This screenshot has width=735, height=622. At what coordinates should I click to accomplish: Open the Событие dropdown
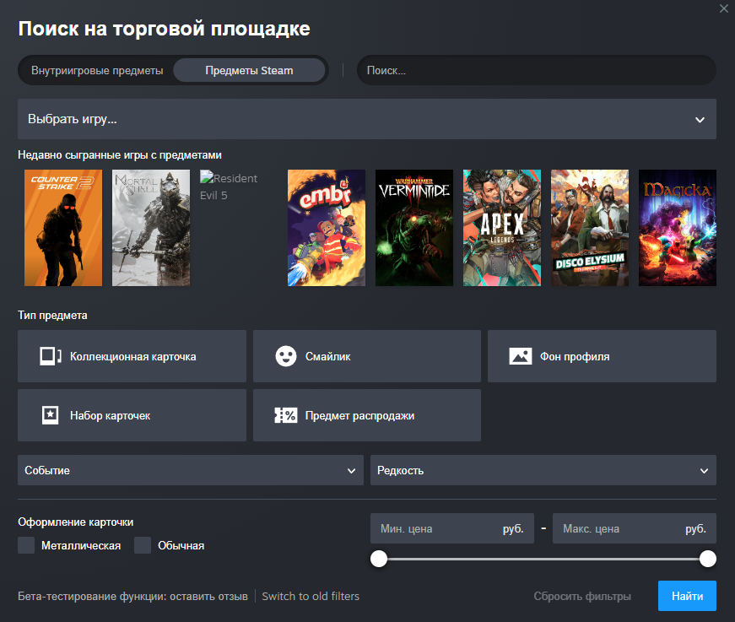point(191,470)
